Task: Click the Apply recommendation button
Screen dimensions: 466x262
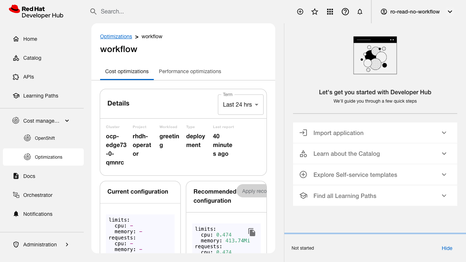Action: coord(253,191)
